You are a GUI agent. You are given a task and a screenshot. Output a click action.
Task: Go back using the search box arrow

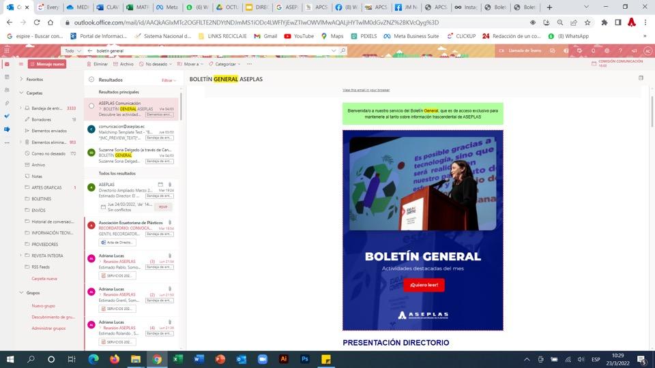(x=90, y=50)
